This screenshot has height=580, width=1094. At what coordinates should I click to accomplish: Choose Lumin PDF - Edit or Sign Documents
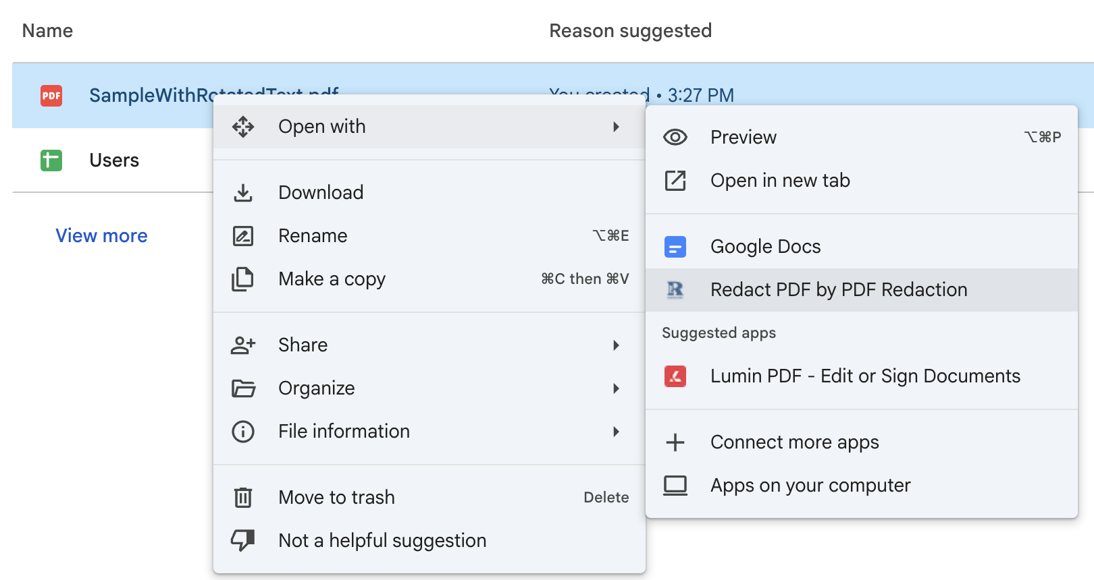862,376
